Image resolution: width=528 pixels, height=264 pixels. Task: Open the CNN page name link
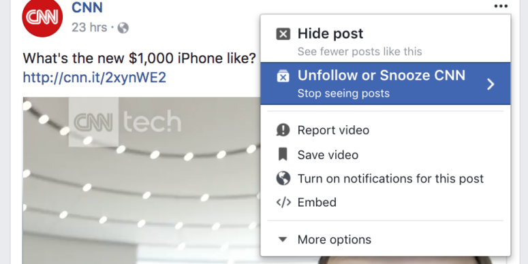(87, 7)
